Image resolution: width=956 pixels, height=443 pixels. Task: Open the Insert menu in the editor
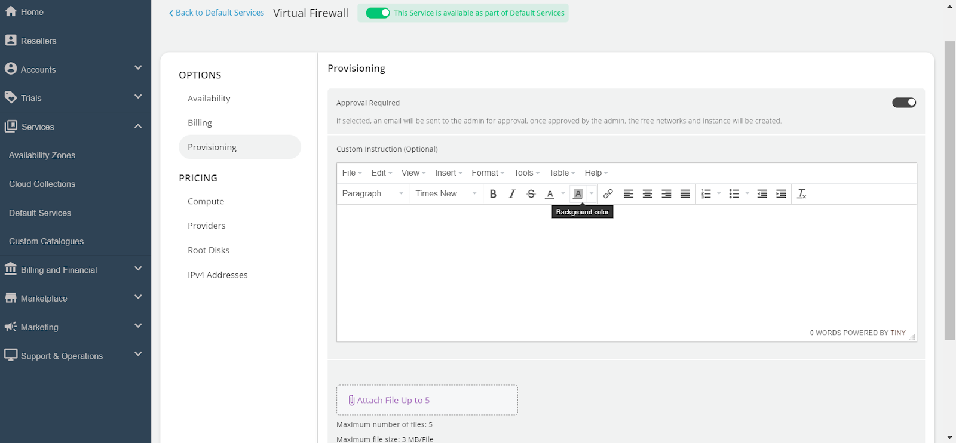448,173
